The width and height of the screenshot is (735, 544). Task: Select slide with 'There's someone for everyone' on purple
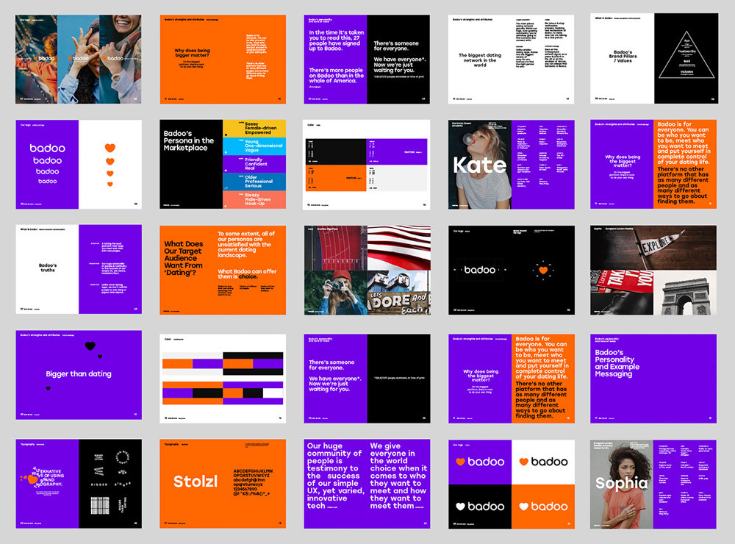367,379
